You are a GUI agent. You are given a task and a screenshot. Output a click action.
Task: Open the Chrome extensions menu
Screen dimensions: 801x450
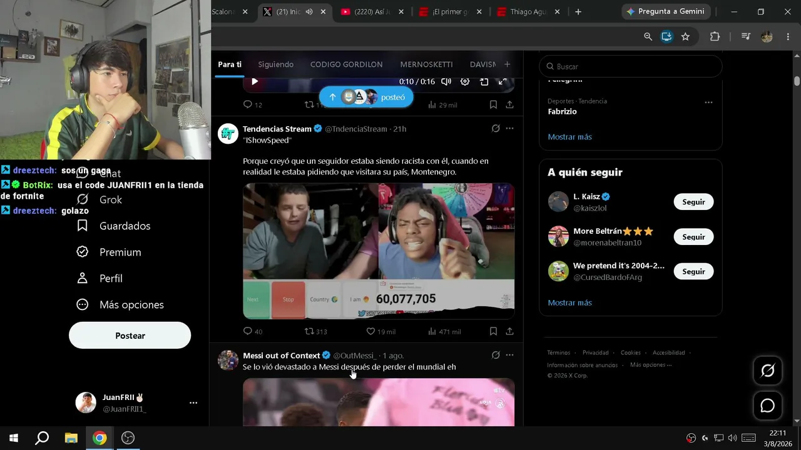pyautogui.click(x=715, y=36)
